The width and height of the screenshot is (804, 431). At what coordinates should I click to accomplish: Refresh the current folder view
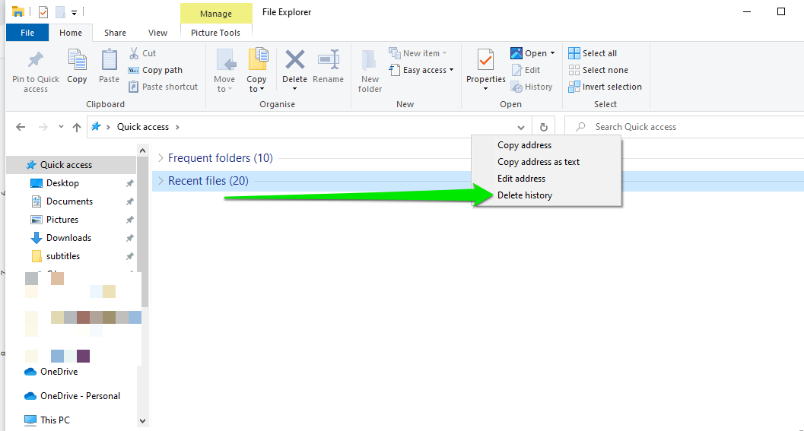[544, 127]
